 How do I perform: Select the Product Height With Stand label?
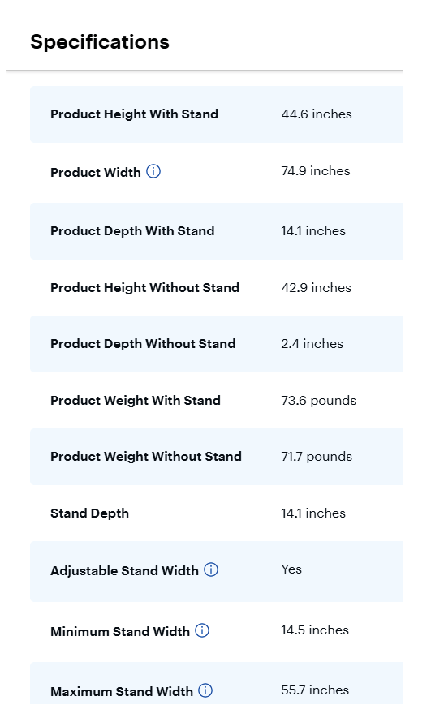(134, 114)
